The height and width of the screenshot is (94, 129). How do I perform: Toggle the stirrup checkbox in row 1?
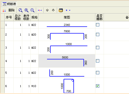pyautogui.click(x=97, y=25)
